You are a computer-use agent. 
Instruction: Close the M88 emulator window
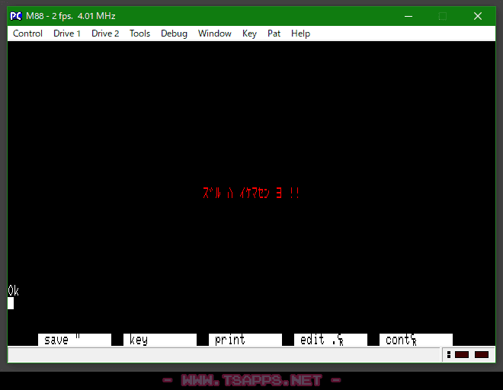[x=478, y=15]
